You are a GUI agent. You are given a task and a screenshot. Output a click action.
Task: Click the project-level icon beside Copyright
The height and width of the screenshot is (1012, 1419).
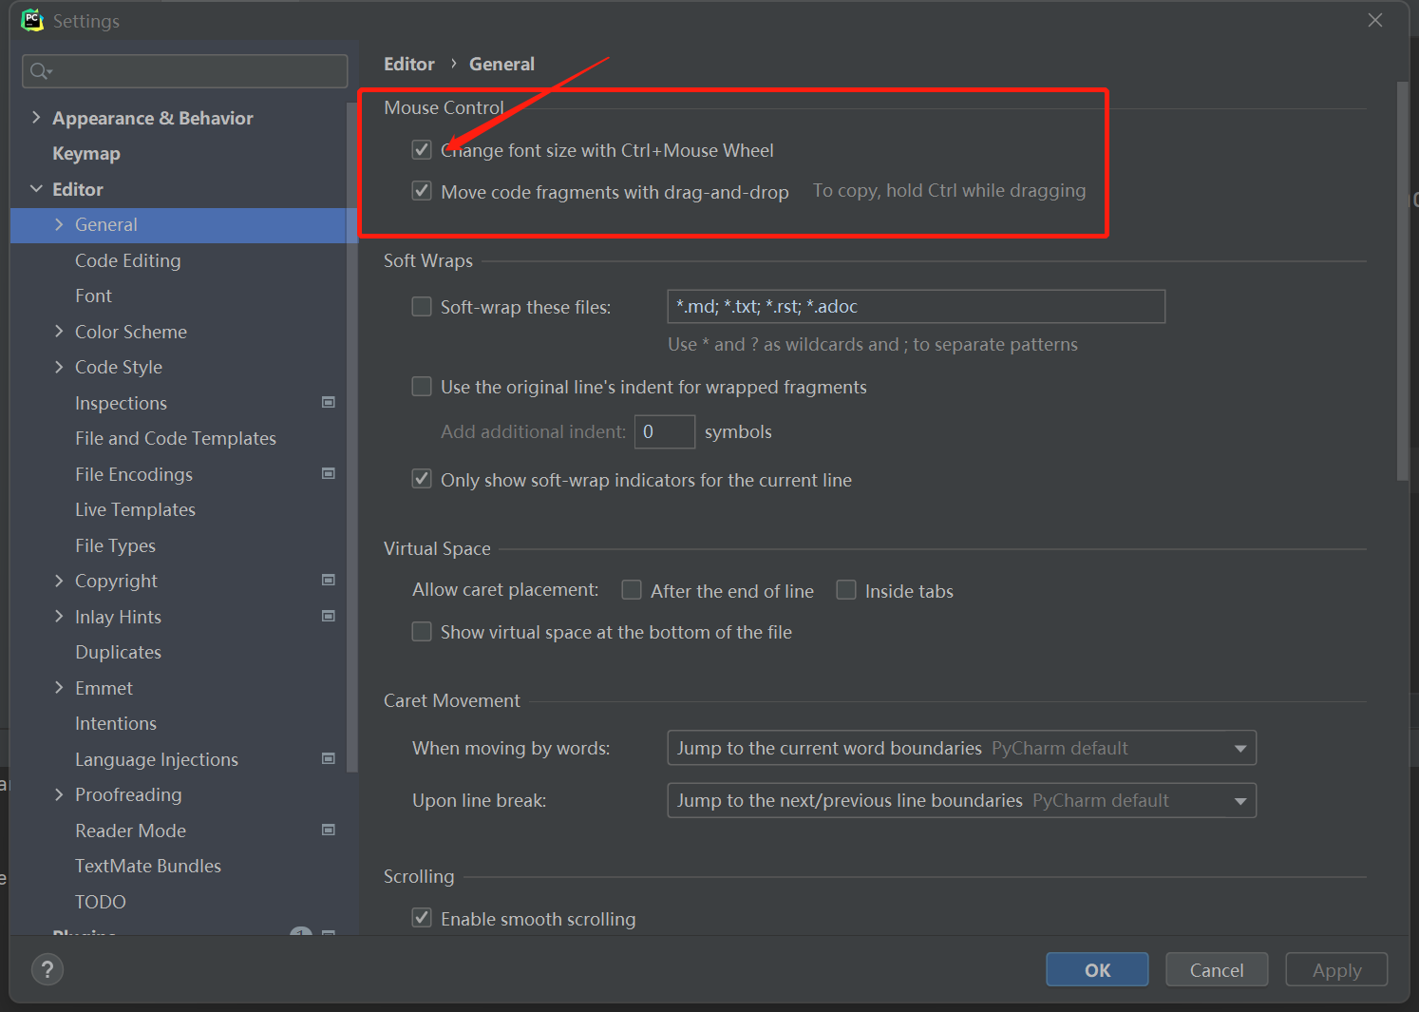coord(329,581)
